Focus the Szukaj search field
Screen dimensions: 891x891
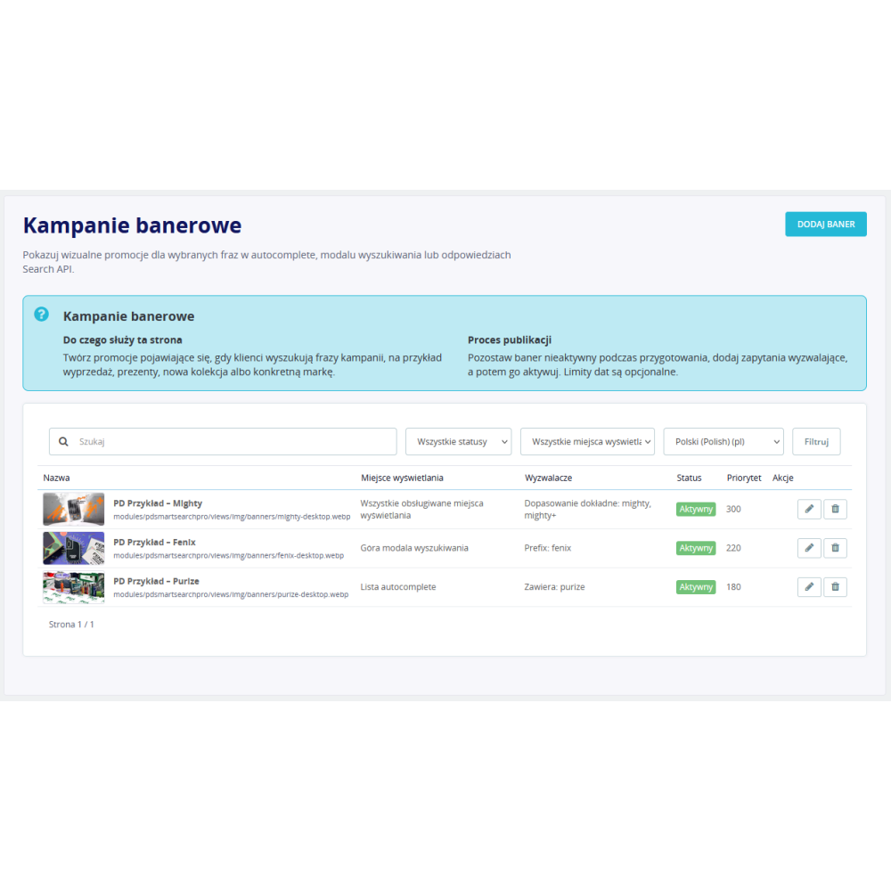(223, 442)
